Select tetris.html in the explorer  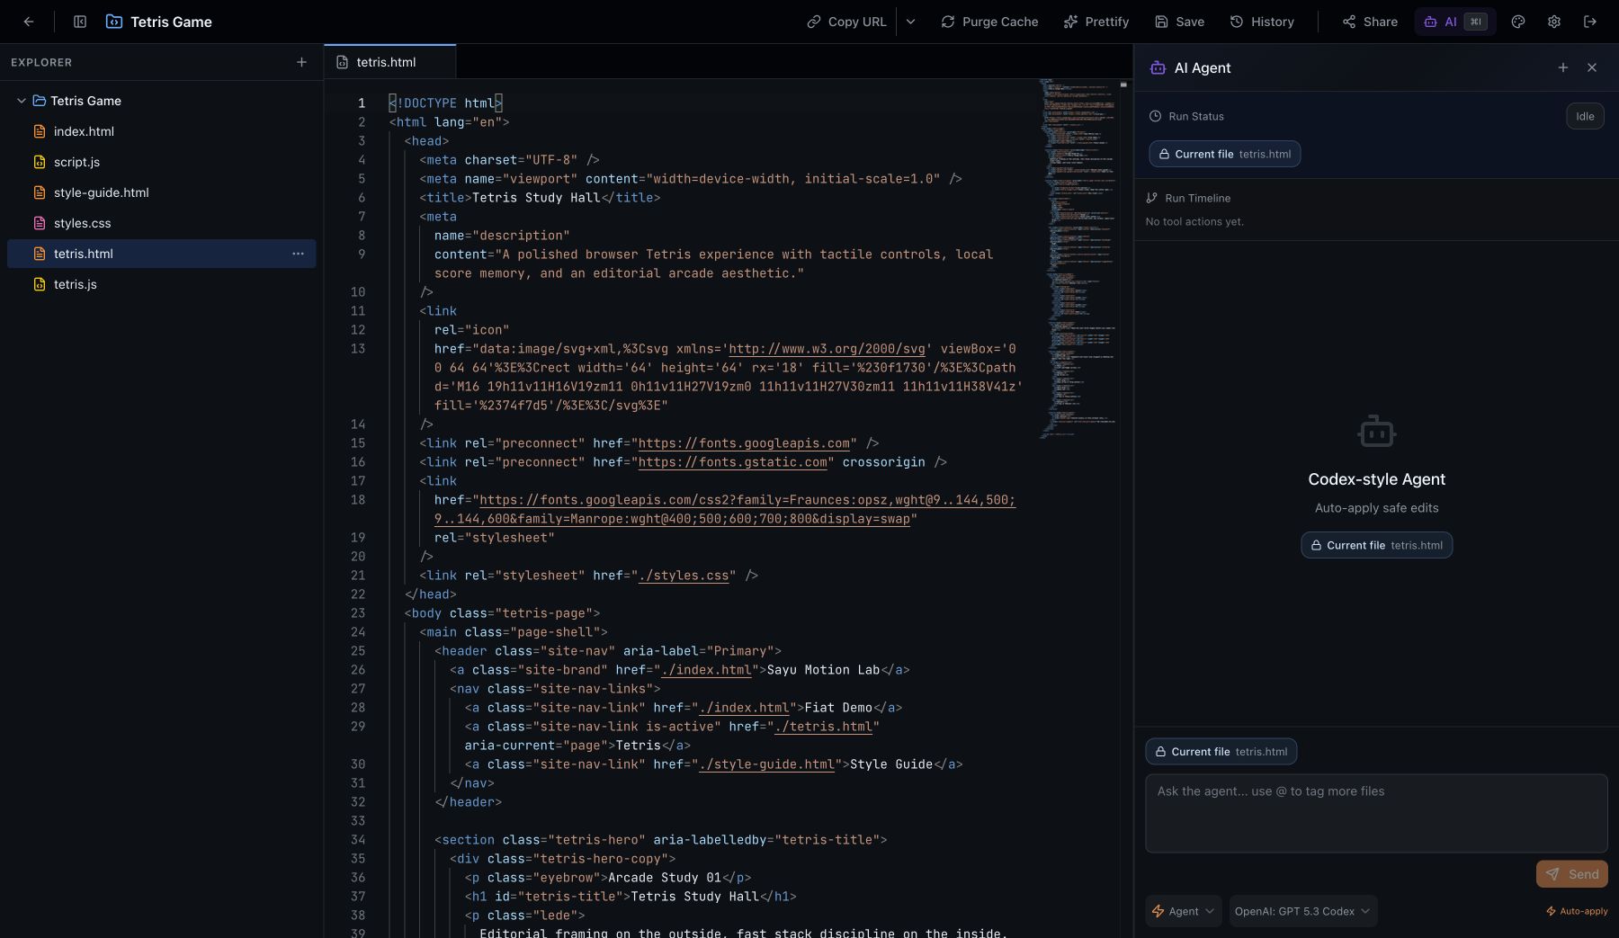pos(162,254)
